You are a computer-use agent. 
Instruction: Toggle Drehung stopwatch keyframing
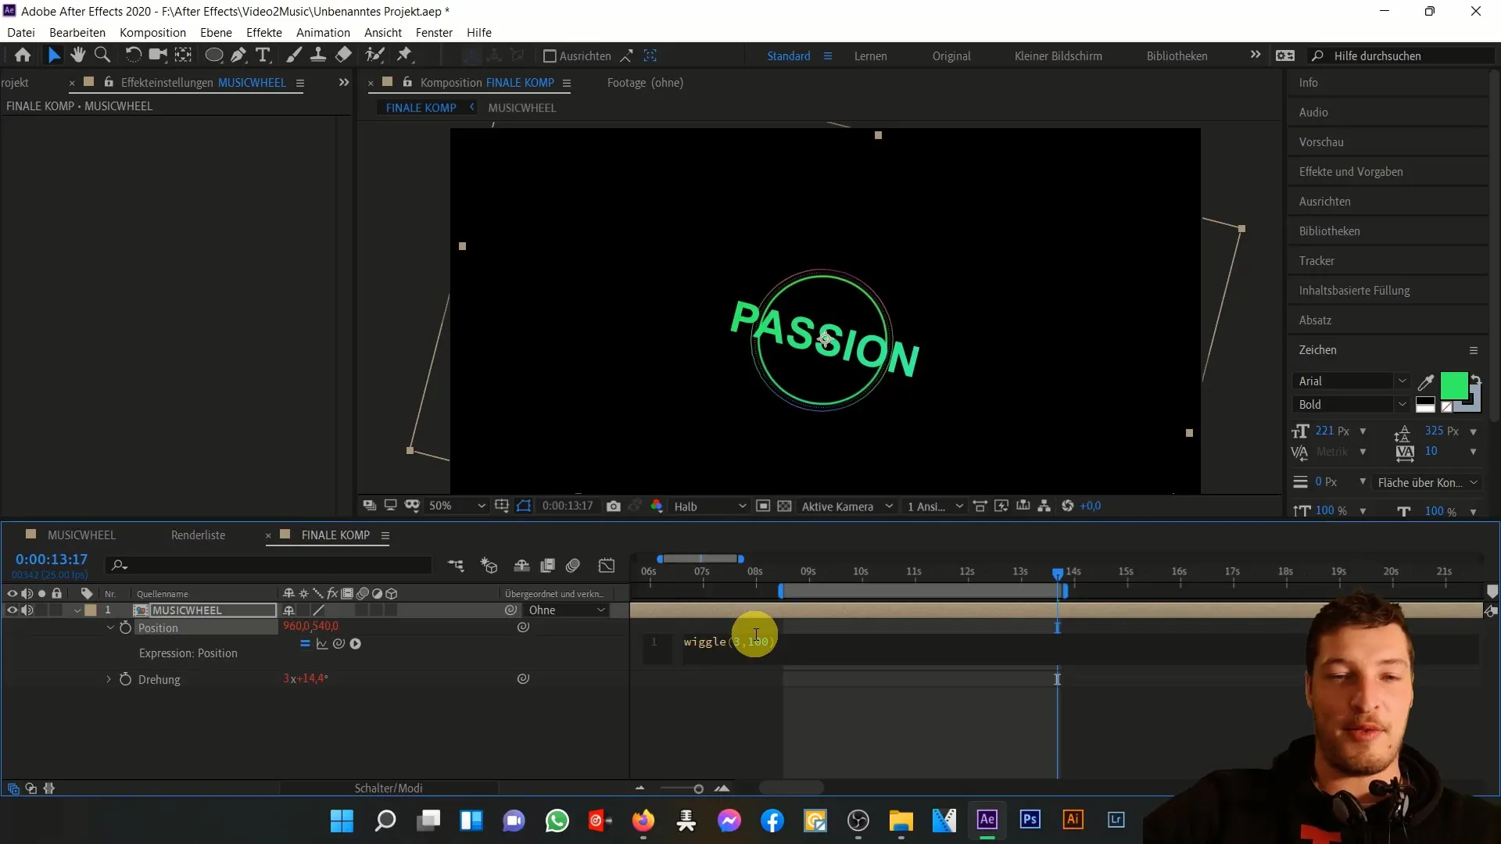[125, 679]
